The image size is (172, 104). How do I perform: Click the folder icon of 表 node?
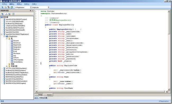[9, 39]
